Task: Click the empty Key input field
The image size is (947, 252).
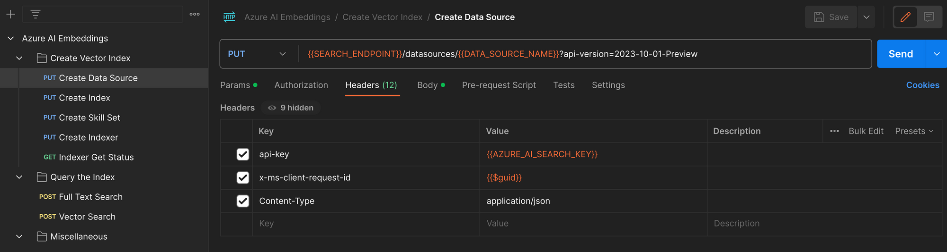Action: [366, 224]
